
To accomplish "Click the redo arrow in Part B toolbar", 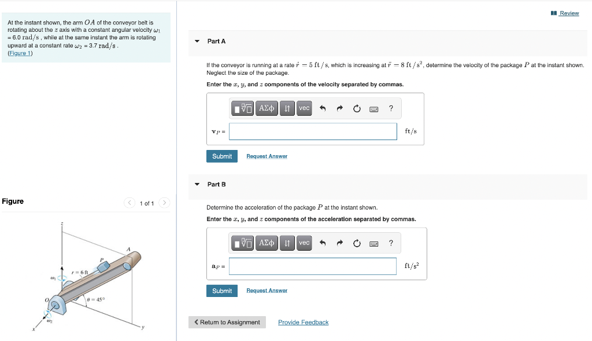I will pyautogui.click(x=339, y=243).
